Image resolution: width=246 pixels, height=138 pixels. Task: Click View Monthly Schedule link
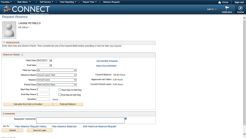(107, 61)
